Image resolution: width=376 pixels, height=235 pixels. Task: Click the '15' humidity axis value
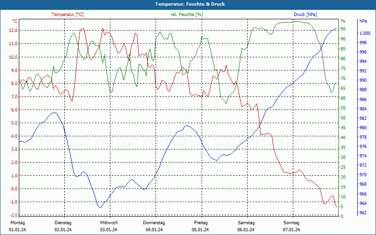(x=344, y=187)
